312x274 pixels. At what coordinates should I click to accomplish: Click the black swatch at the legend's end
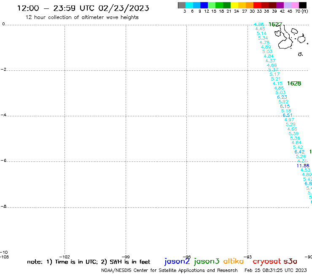click(x=303, y=5)
